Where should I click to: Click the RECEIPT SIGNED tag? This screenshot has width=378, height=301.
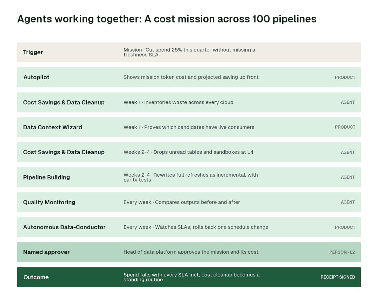coord(338,277)
